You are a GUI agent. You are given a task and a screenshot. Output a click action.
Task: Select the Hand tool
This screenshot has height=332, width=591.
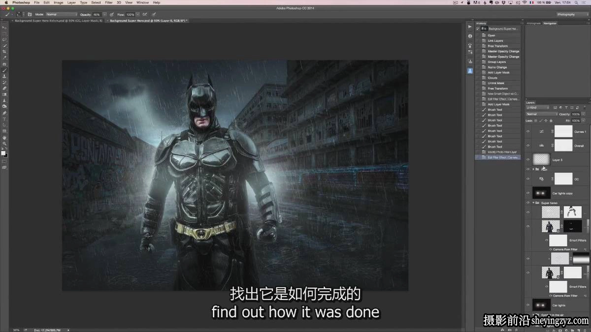pos(4,138)
